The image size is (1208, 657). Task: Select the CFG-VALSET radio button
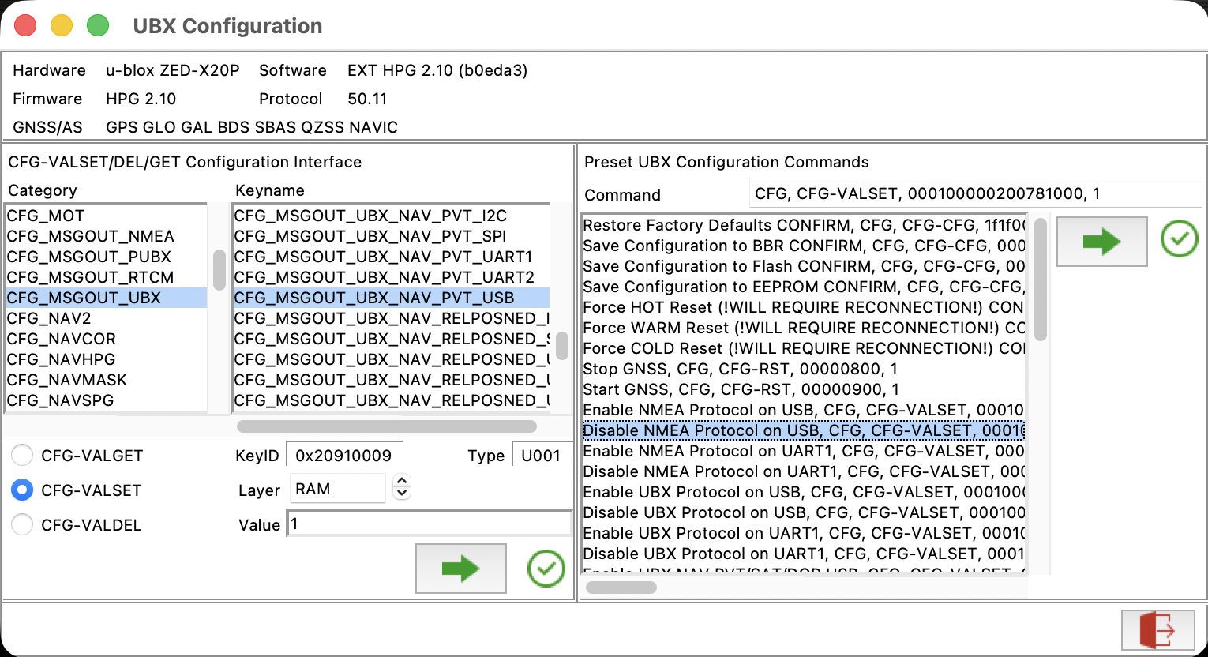(x=22, y=490)
